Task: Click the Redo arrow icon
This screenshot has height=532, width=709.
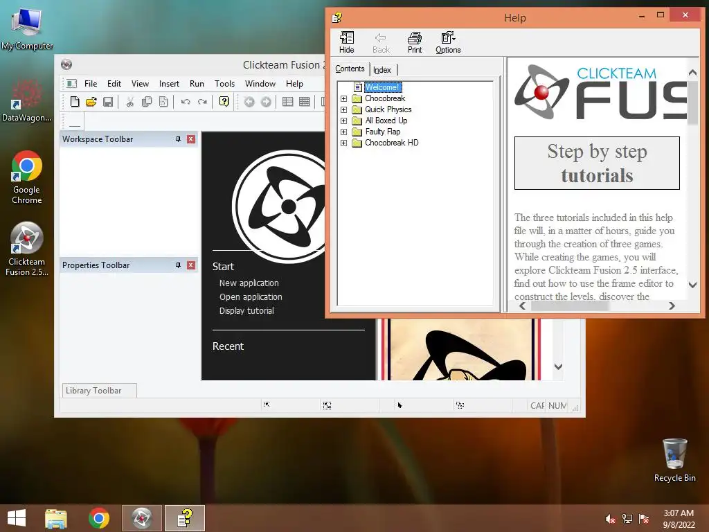Action: click(x=202, y=102)
